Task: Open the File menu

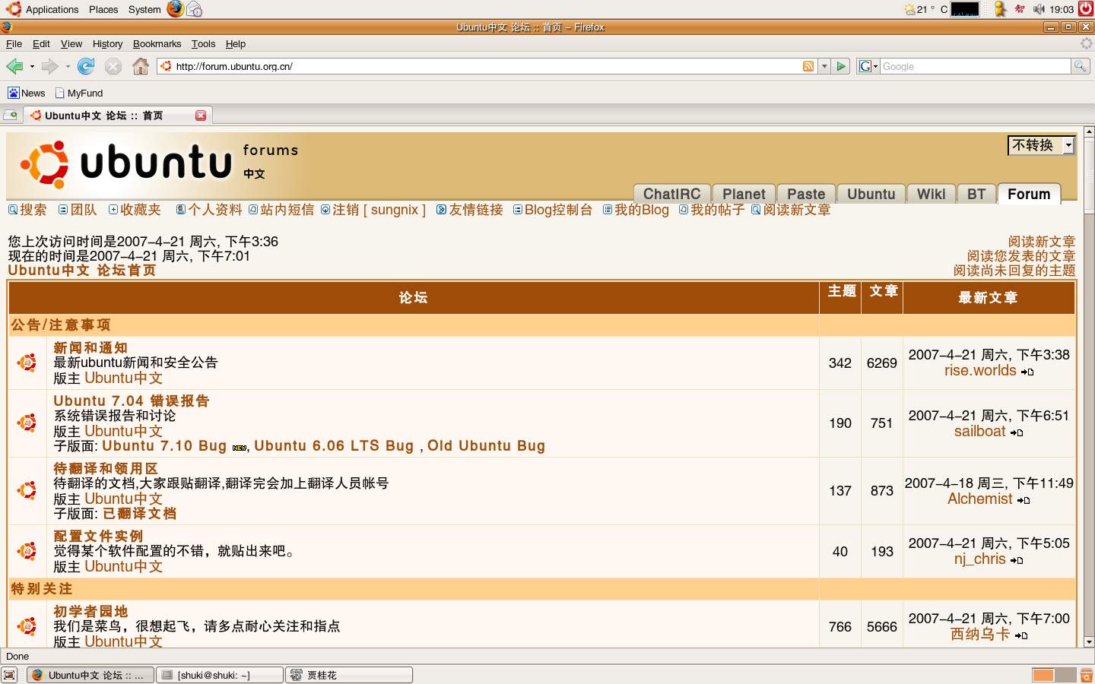Action: [14, 44]
